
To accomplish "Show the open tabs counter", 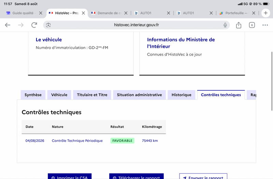I will (252, 25).
